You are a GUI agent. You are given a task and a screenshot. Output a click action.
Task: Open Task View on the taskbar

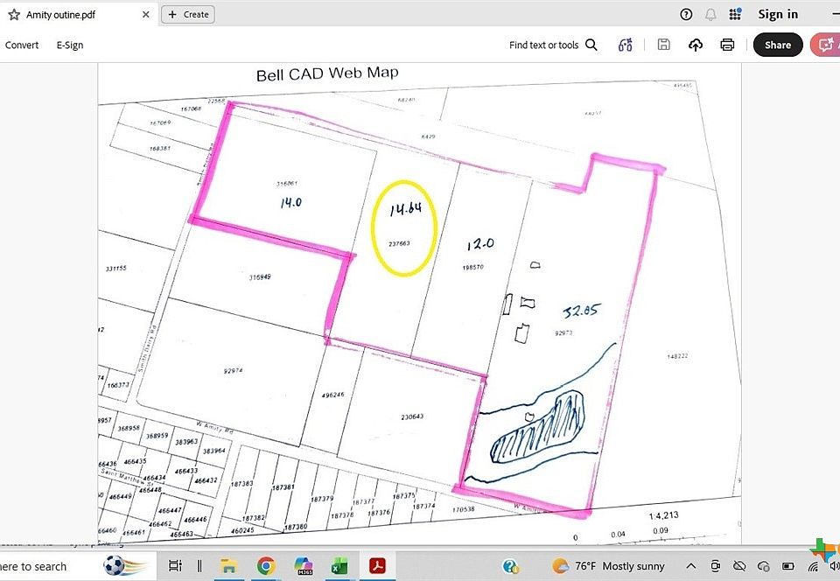(x=175, y=566)
